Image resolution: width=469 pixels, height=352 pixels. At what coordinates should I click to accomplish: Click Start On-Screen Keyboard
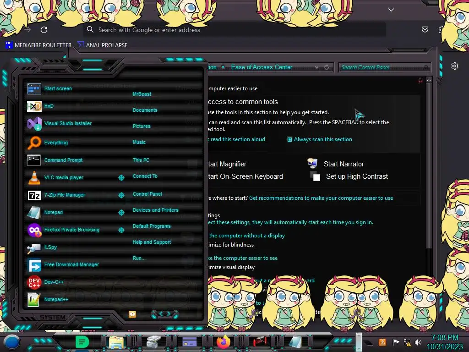pyautogui.click(x=245, y=176)
